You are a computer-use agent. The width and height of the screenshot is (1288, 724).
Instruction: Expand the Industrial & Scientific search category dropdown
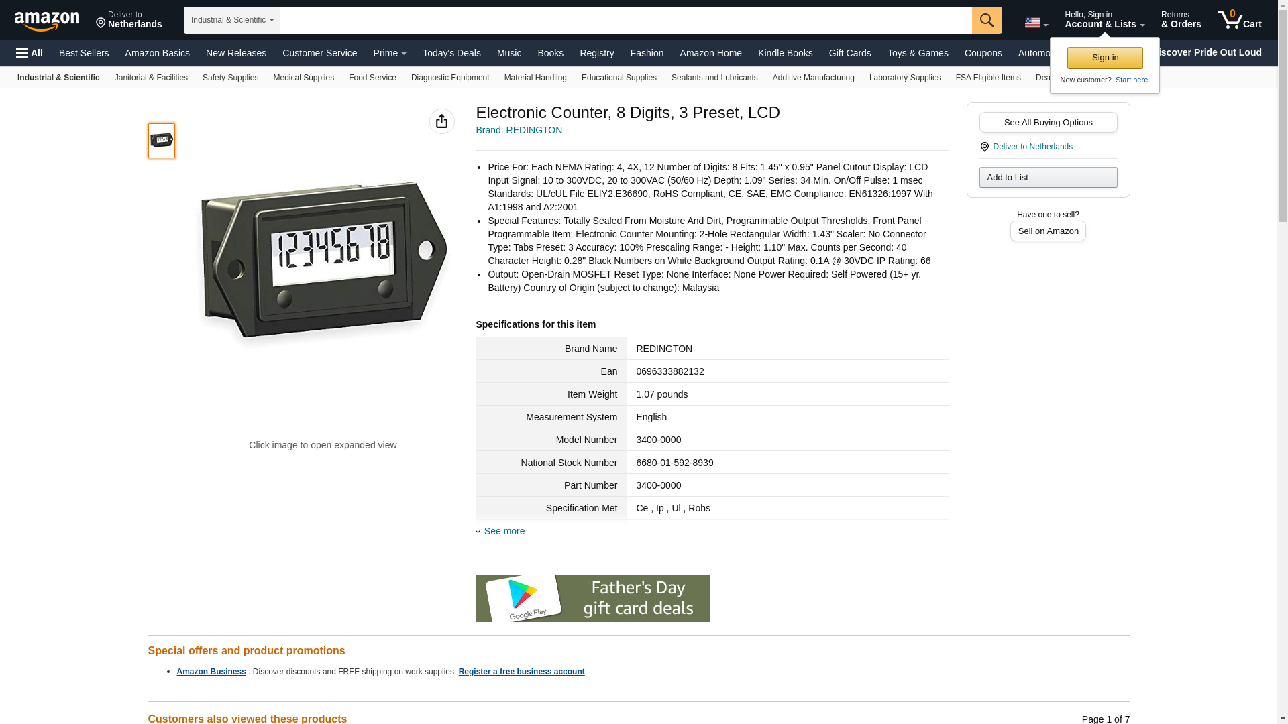coord(232,20)
